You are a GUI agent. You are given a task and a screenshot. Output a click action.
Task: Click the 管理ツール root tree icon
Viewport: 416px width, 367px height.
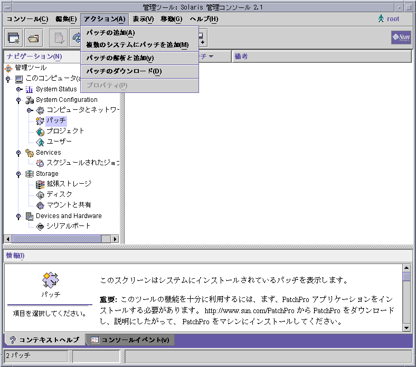[8, 68]
